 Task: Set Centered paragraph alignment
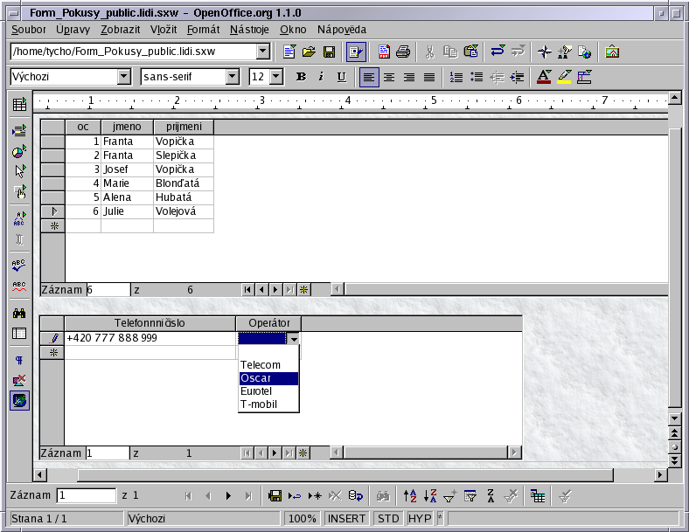(389, 77)
